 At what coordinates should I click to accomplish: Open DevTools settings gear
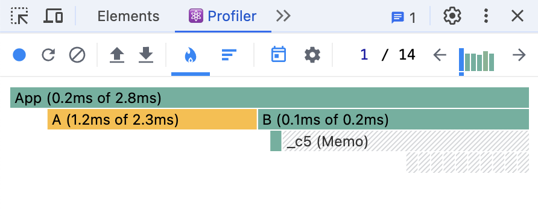coord(452,16)
